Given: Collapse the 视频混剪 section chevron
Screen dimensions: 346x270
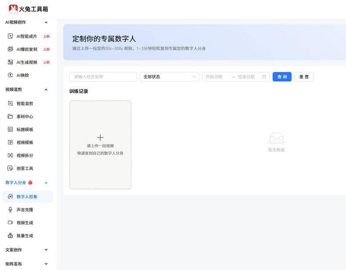Looking at the screenshot, I should tap(46, 90).
